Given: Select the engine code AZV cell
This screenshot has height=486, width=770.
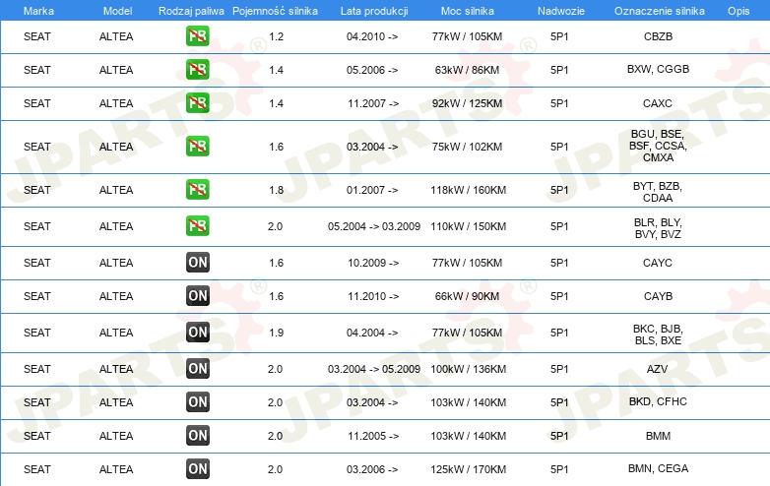Looking at the screenshot, I should [657, 369].
